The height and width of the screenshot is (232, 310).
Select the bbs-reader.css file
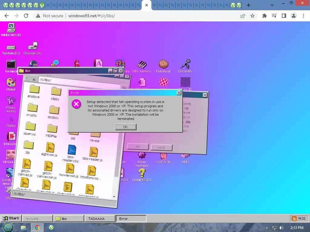point(71,153)
